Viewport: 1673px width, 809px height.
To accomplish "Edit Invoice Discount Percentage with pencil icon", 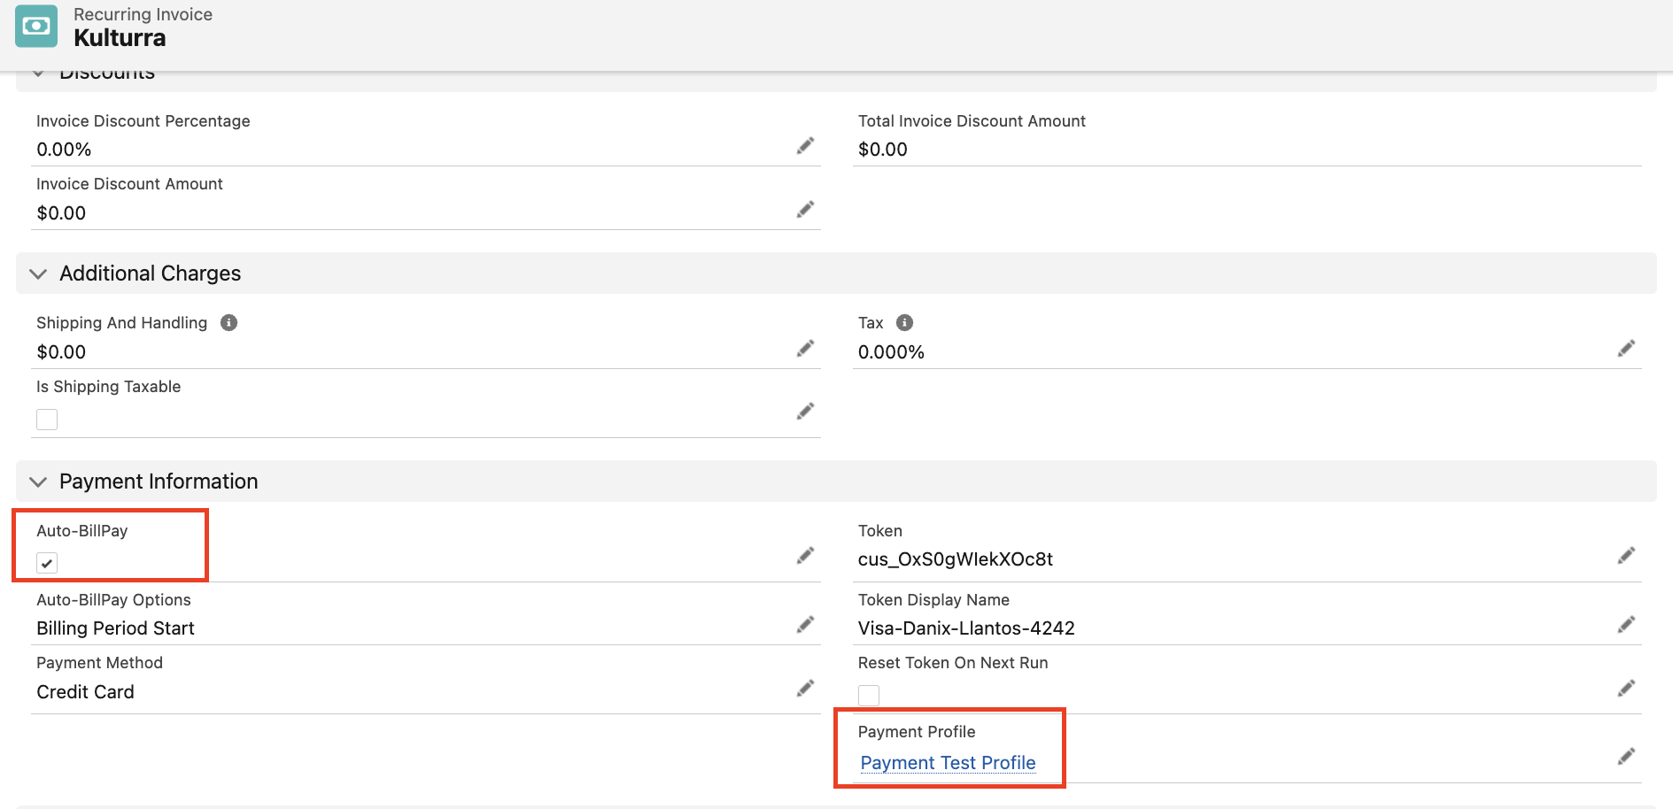I will click(805, 146).
